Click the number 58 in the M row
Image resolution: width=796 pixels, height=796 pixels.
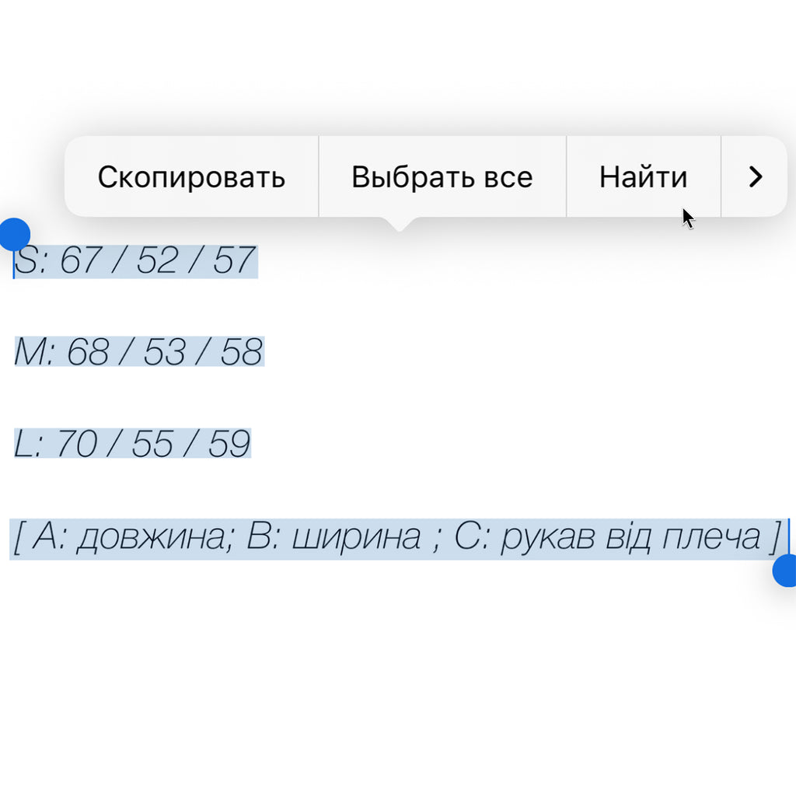(241, 353)
